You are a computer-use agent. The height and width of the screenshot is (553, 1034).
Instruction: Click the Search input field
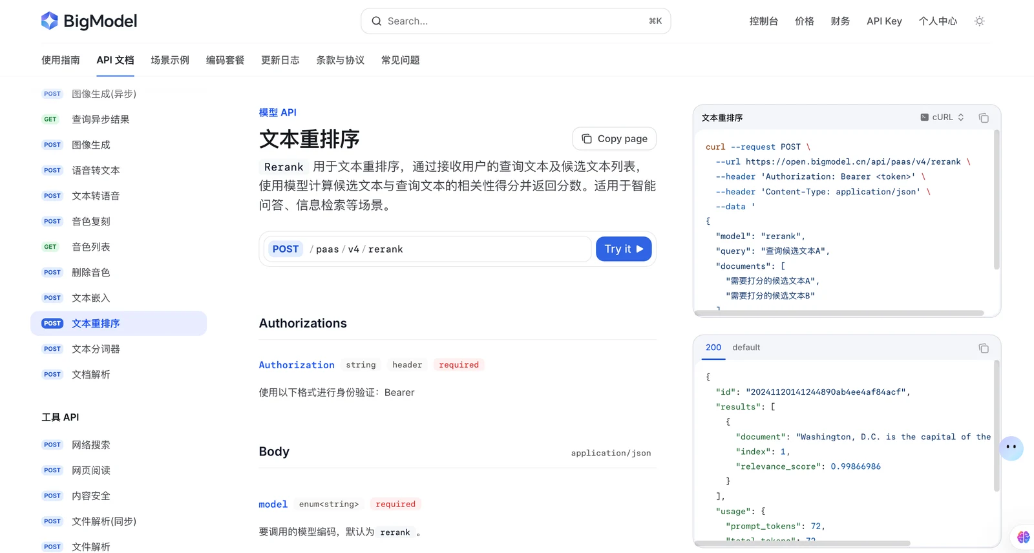tap(516, 21)
